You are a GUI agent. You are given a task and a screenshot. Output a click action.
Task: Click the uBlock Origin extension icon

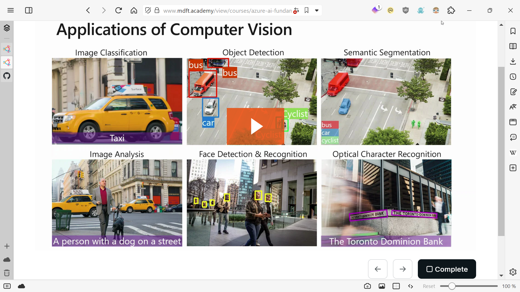pos(405,10)
